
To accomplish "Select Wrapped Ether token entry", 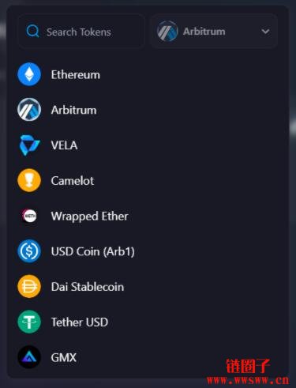I will coord(90,217).
